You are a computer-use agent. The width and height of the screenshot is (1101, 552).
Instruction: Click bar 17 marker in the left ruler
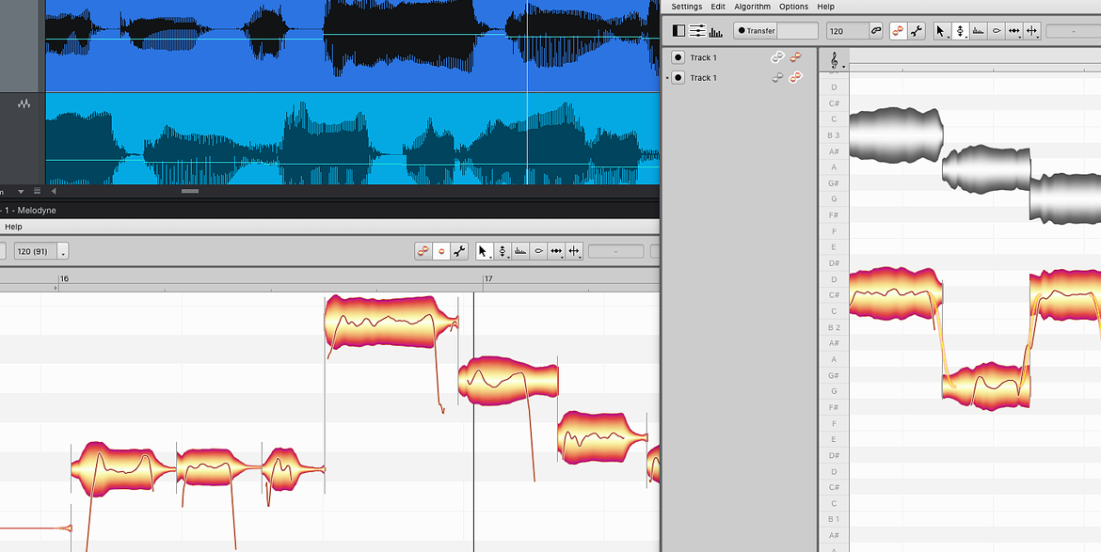488,278
